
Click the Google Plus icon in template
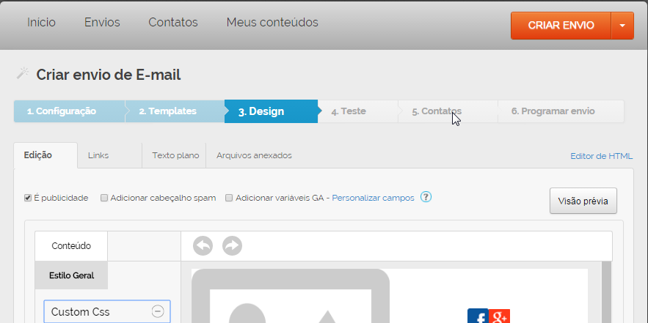point(499,316)
